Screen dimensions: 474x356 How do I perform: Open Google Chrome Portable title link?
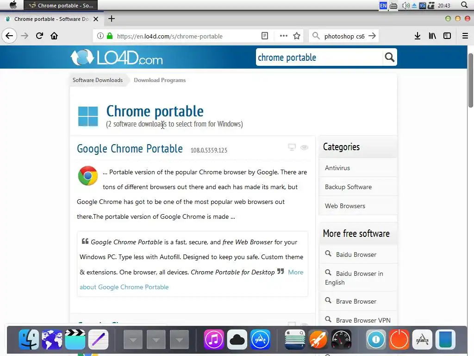(x=130, y=149)
